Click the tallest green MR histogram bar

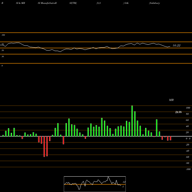tap(132, 121)
